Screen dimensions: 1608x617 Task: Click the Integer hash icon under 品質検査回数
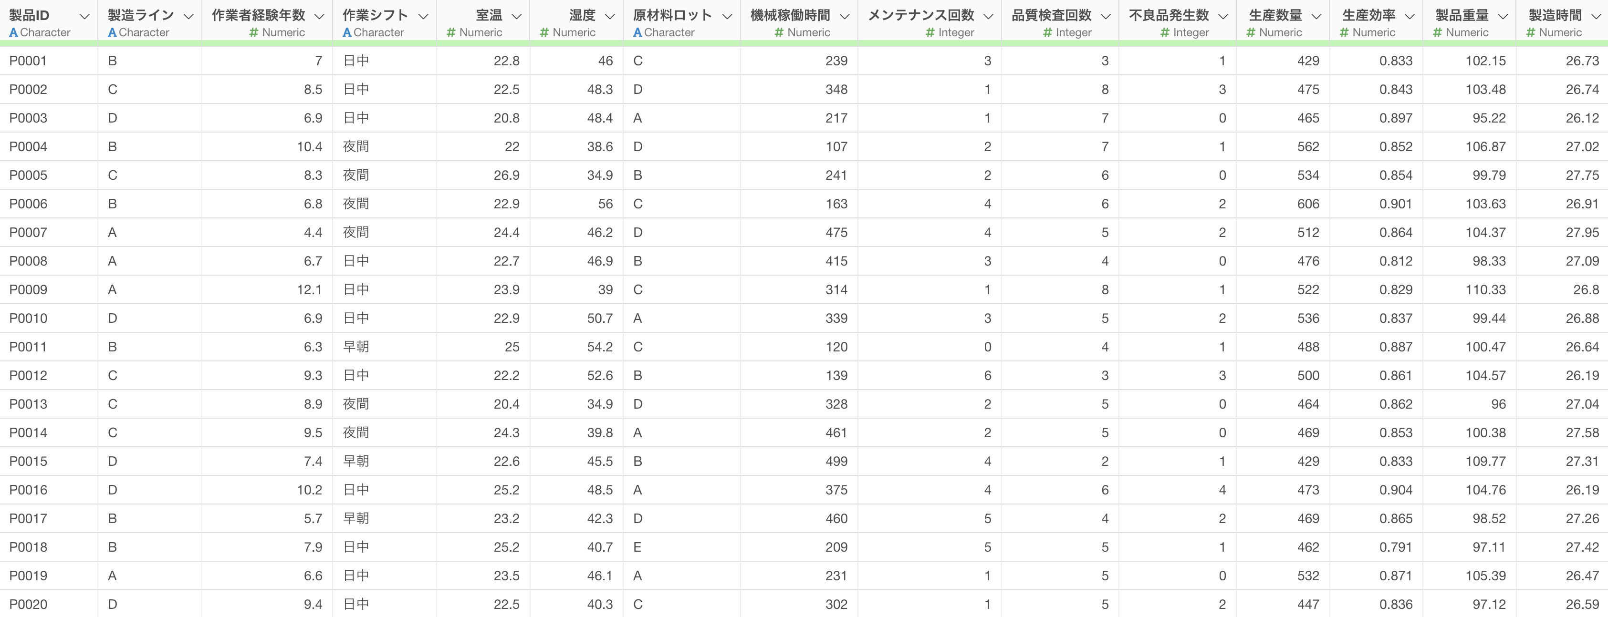[x=1048, y=32]
